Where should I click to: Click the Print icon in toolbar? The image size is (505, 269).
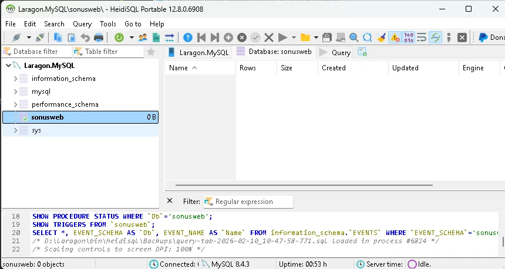click(x=99, y=38)
